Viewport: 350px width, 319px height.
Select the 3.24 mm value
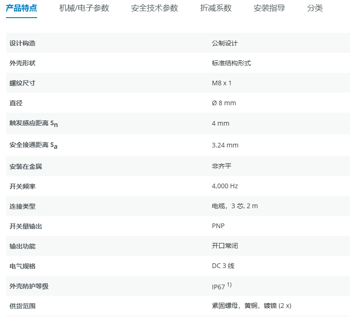click(x=225, y=145)
